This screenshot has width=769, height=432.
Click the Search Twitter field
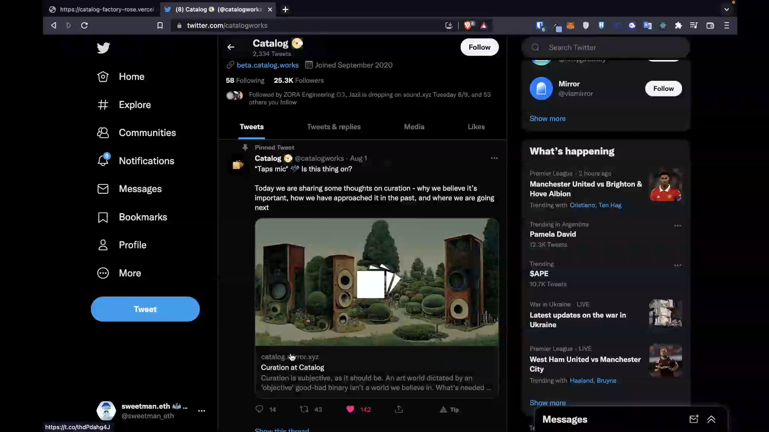606,48
